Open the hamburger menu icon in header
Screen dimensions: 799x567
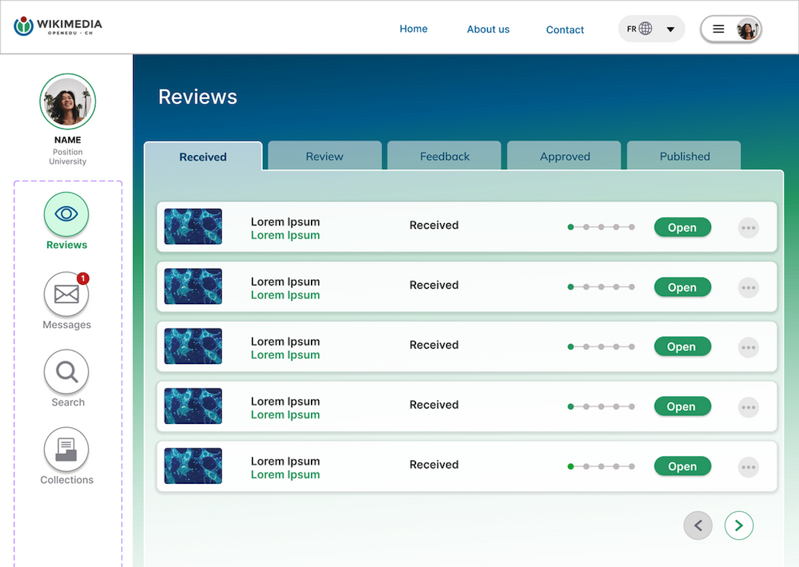pyautogui.click(x=718, y=29)
